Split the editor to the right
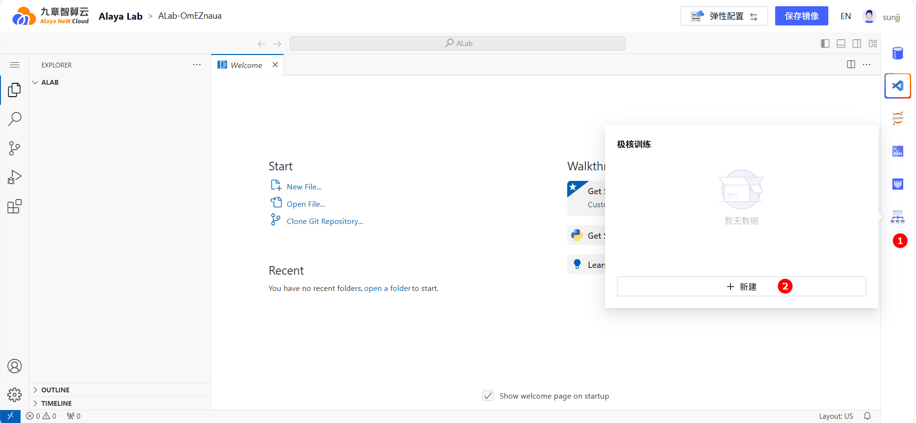The width and height of the screenshot is (916, 423). 851,65
